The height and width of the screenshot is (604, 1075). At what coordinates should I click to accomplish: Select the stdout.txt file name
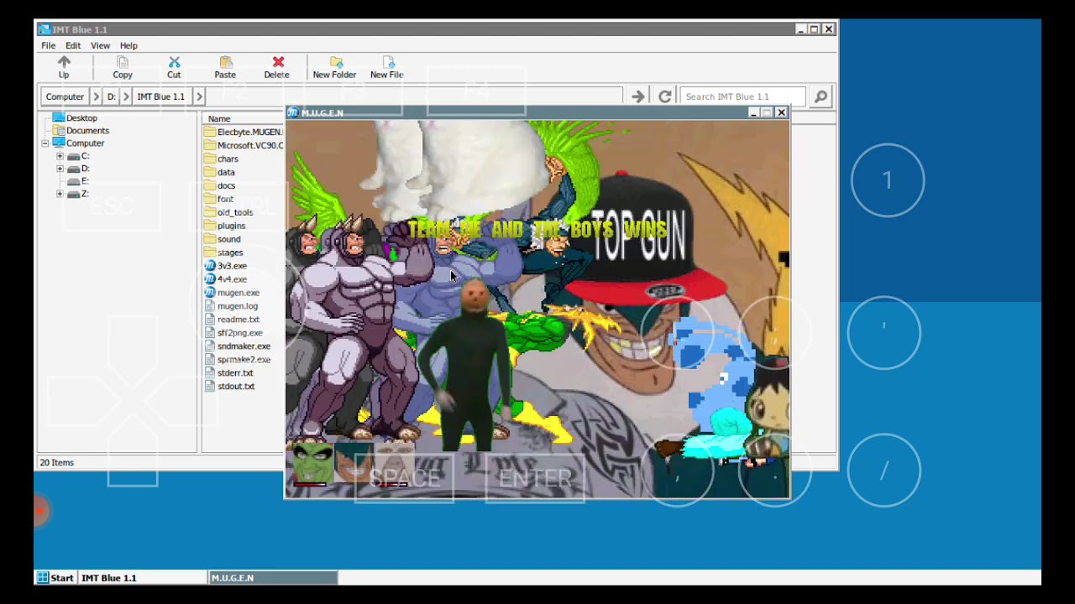tap(236, 387)
